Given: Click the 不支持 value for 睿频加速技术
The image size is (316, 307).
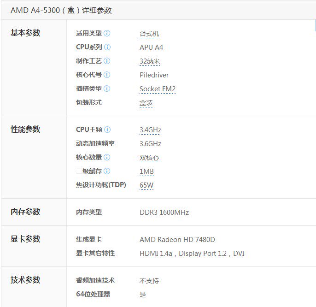Looking at the screenshot, I should (x=149, y=281).
